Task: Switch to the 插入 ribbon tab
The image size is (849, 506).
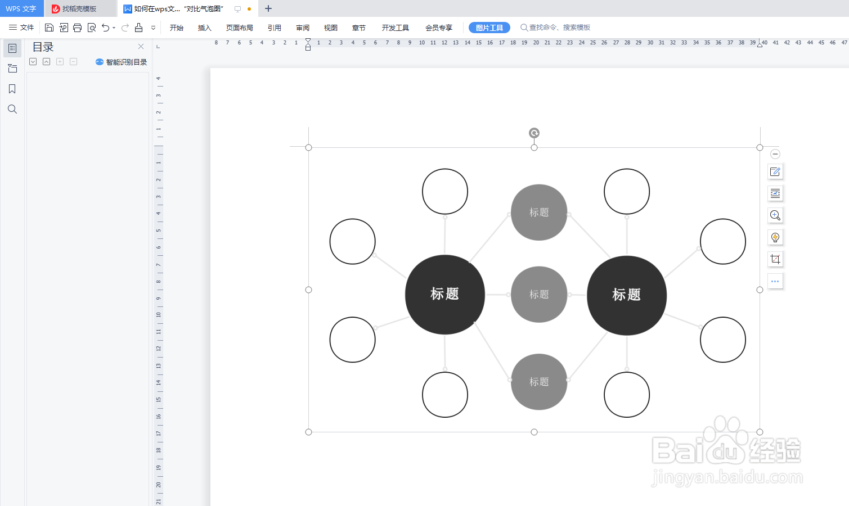Action: click(205, 28)
